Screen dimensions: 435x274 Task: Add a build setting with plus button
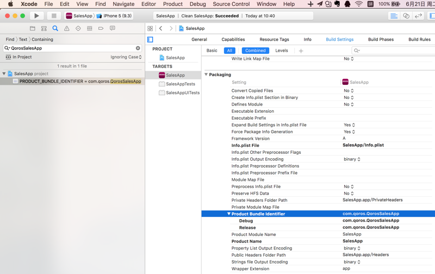coord(301,51)
